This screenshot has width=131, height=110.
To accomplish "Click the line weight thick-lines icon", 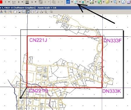I will coord(27,2).
